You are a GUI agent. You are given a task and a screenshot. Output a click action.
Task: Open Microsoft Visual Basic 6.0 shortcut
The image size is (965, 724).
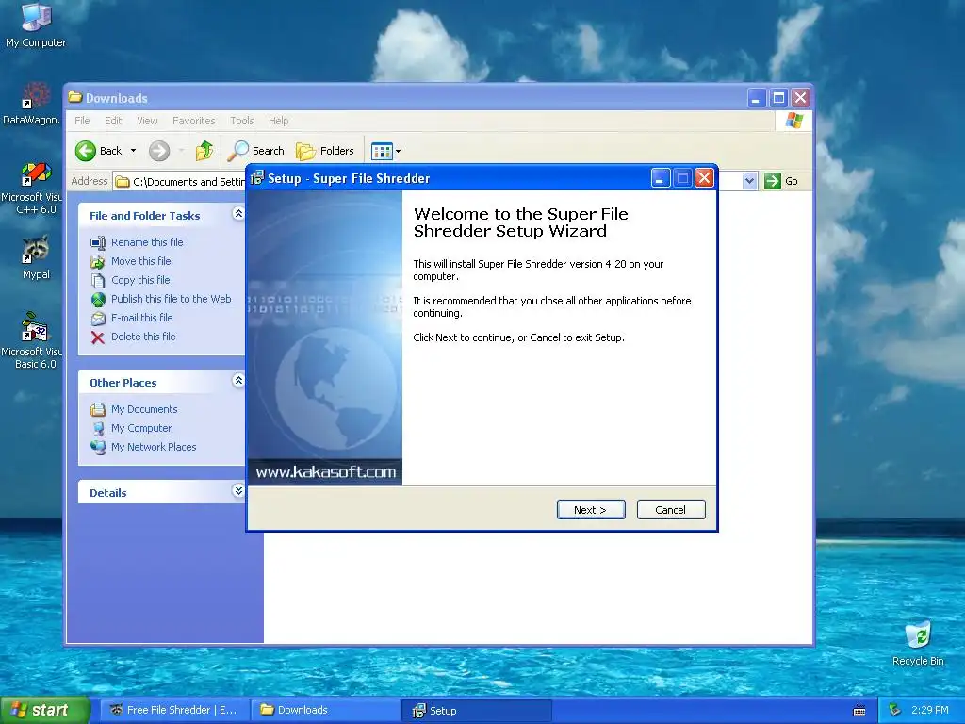point(32,339)
